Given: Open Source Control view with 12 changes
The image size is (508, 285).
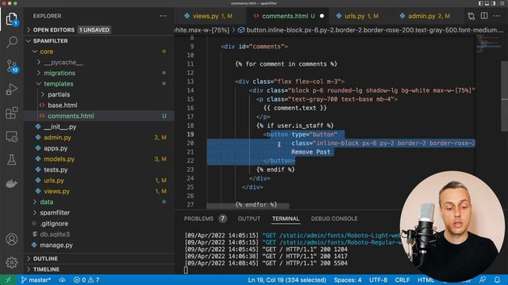Looking at the screenshot, I should pyautogui.click(x=12, y=66).
